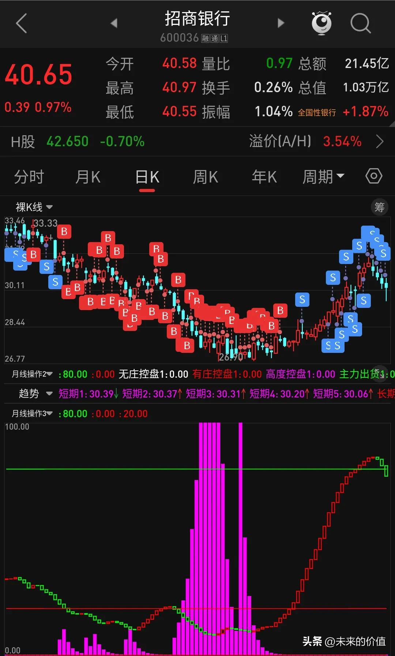The width and height of the screenshot is (395, 656).
Task: Open the 裸K线 indicator dropdown
Action: pyautogui.click(x=34, y=207)
